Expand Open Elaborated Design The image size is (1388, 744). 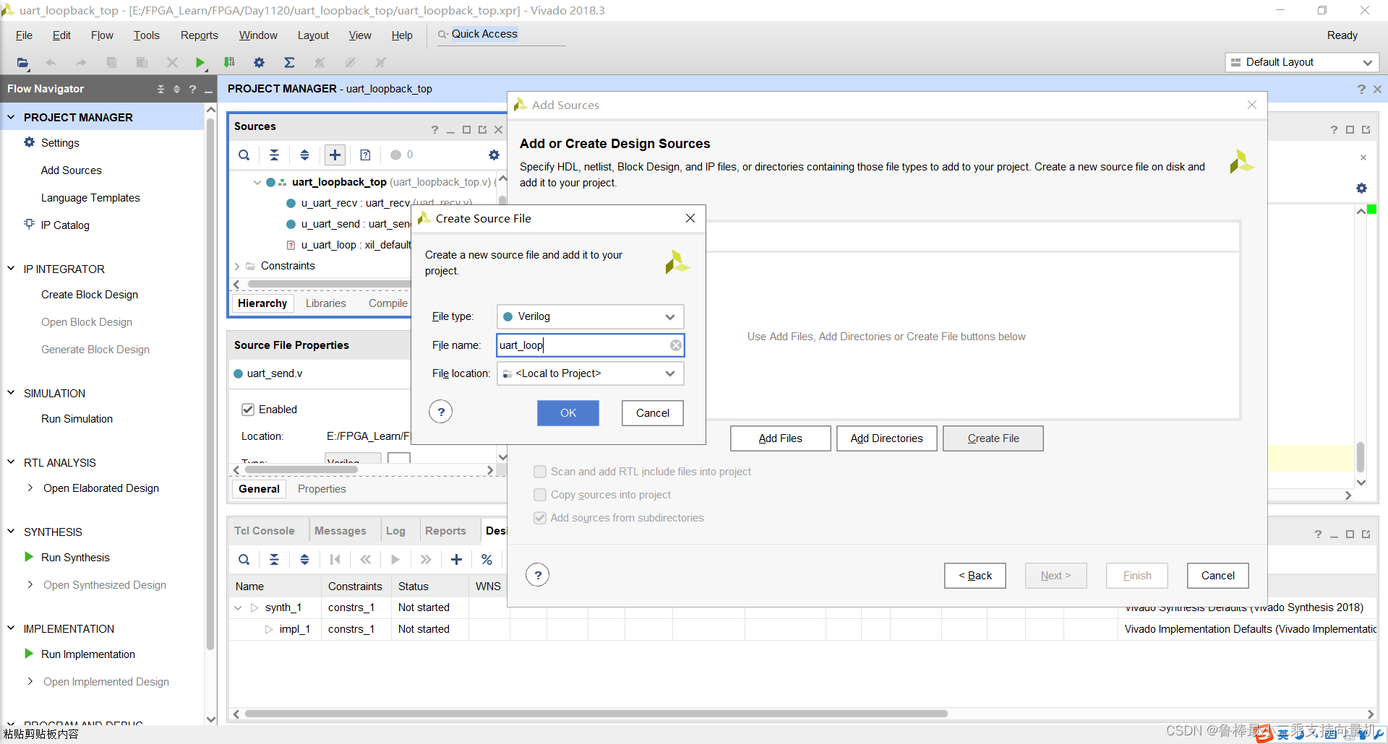coord(30,488)
